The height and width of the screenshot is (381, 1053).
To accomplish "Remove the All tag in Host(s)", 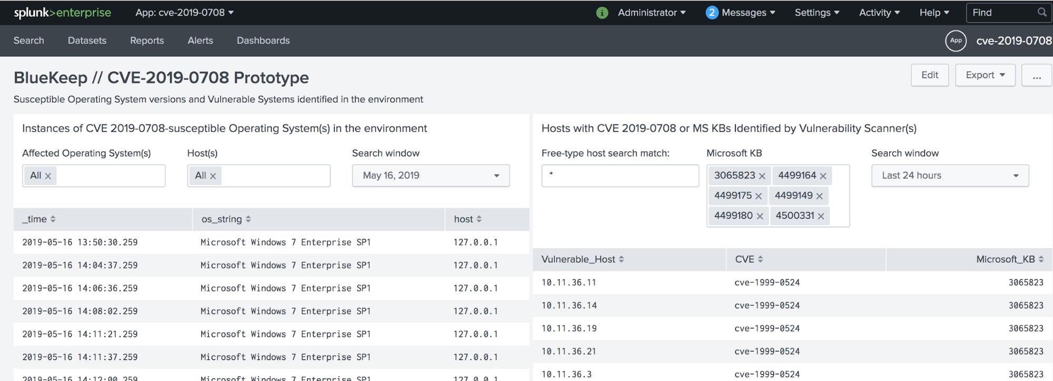I will pyautogui.click(x=213, y=176).
